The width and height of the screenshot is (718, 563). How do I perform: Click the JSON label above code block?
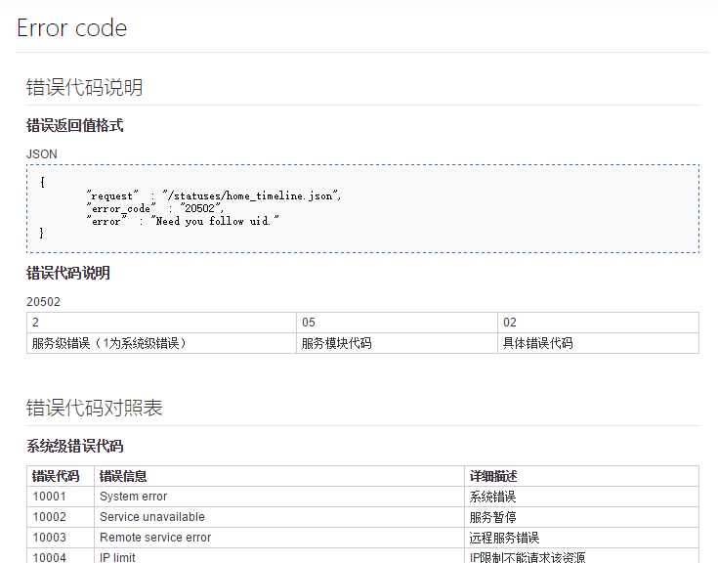point(42,154)
